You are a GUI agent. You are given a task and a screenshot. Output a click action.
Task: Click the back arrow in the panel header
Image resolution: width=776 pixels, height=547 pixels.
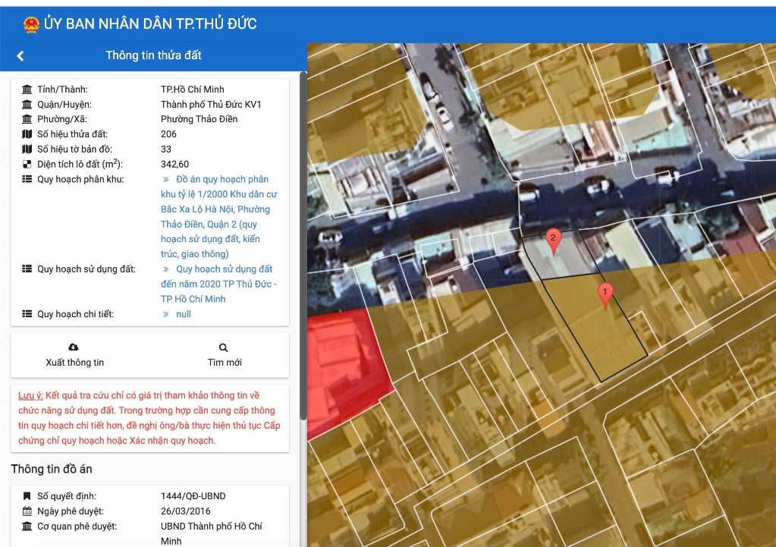[x=20, y=55]
